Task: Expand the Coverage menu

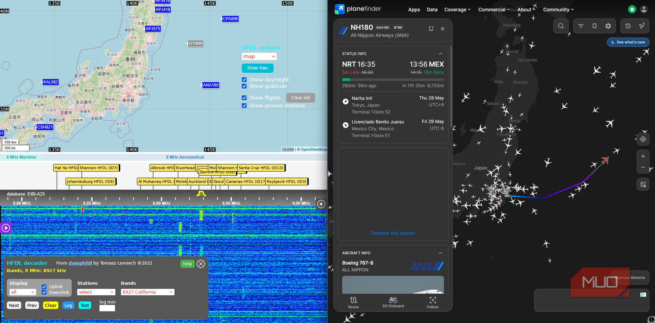Action: pos(457,10)
